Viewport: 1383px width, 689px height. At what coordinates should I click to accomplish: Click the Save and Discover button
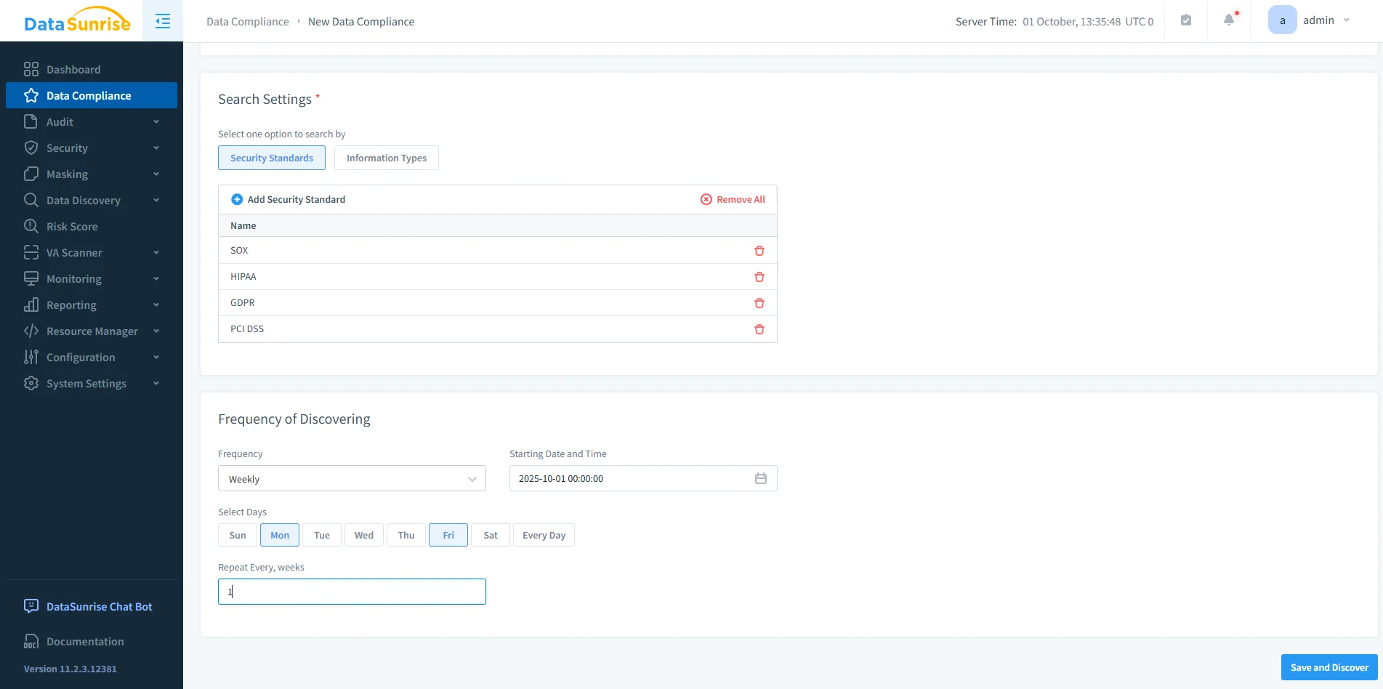[x=1328, y=666]
